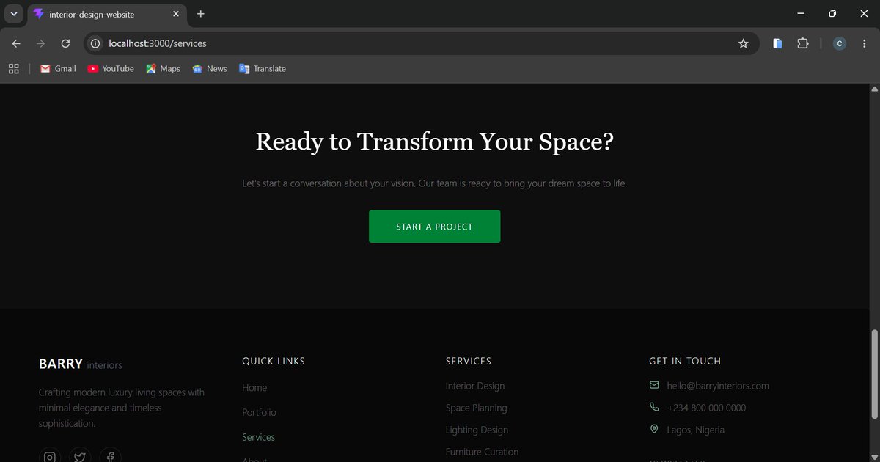This screenshot has width=880, height=462.
Task: Open a new browser tab
Action: point(201,14)
